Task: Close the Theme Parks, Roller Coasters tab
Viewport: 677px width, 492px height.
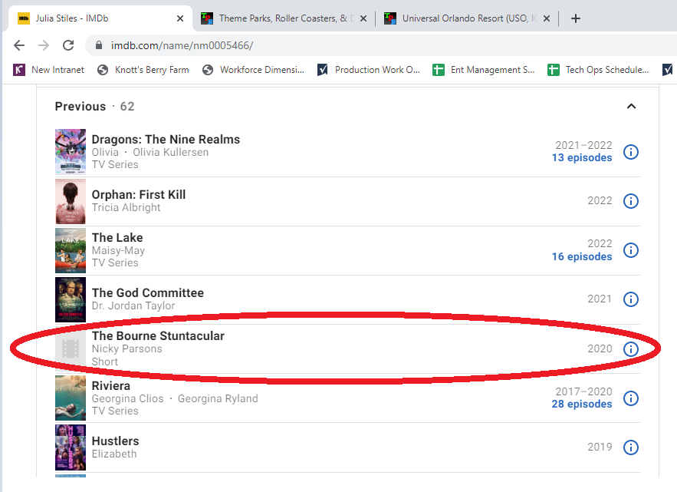Action: [363, 18]
